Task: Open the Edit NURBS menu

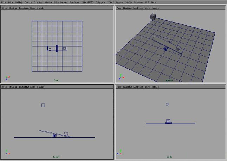Action: (87, 2)
